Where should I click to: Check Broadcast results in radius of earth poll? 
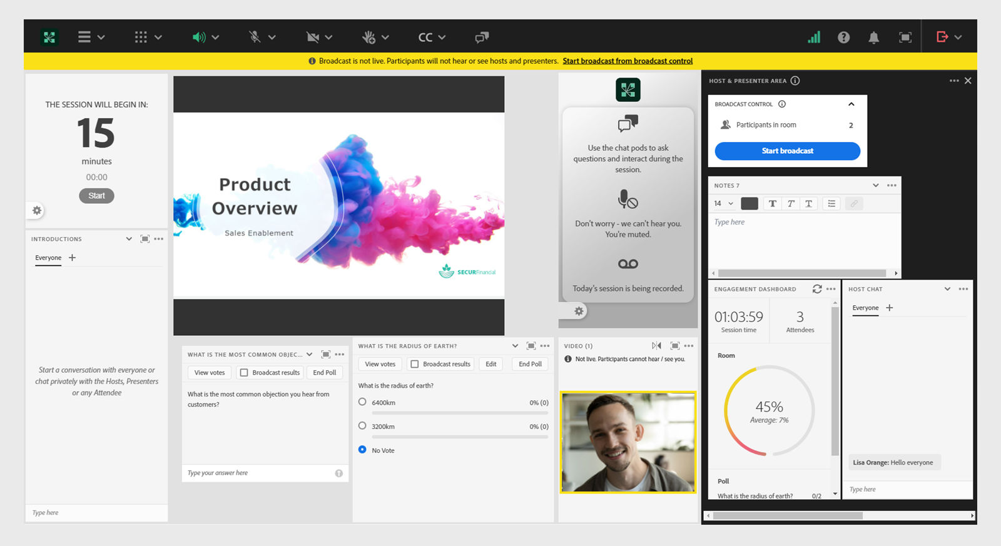[414, 364]
